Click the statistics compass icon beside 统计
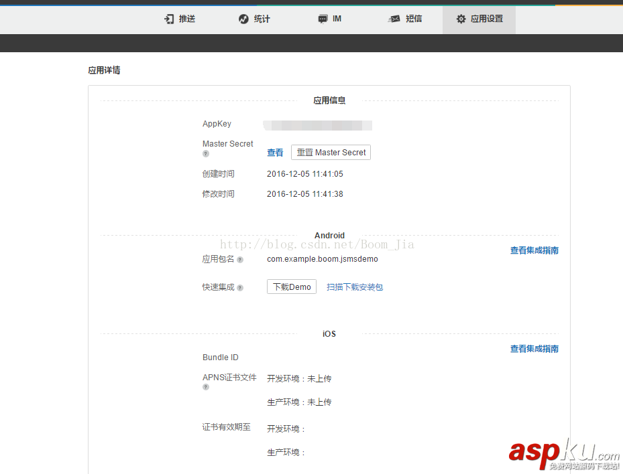Image resolution: width=623 pixels, height=474 pixels. (x=243, y=19)
